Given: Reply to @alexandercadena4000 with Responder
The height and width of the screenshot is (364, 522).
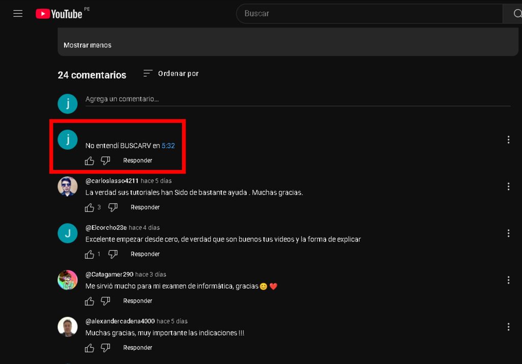Looking at the screenshot, I should pos(138,348).
